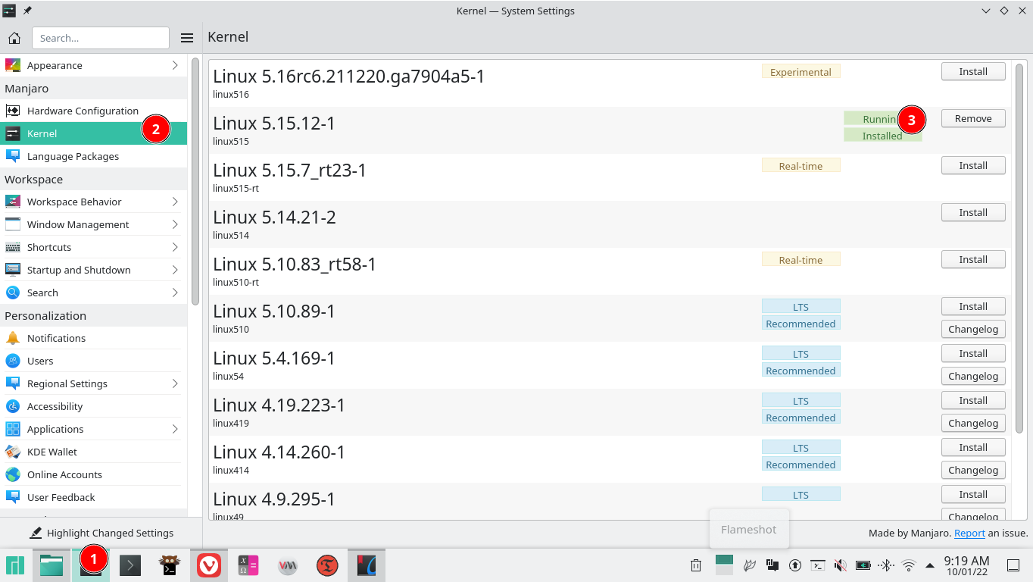Show the desktop using the panel button
Image resolution: width=1033 pixels, height=582 pixels.
pyautogui.click(x=1013, y=565)
